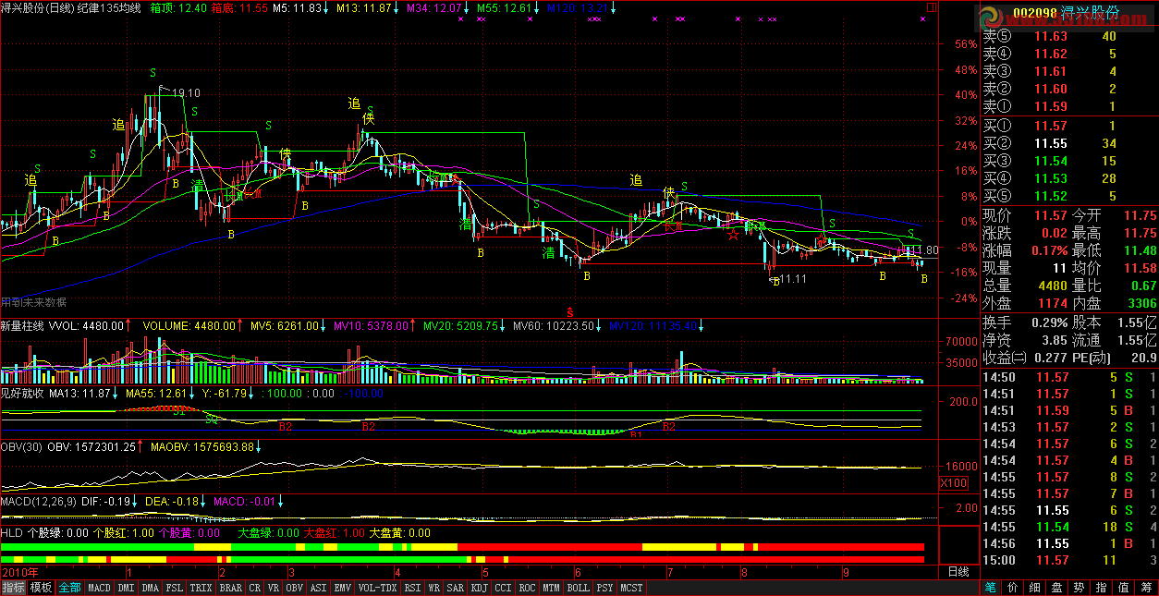The width and height of the screenshot is (1159, 596).
Task: Click the X100 scale box
Action: click(953, 483)
